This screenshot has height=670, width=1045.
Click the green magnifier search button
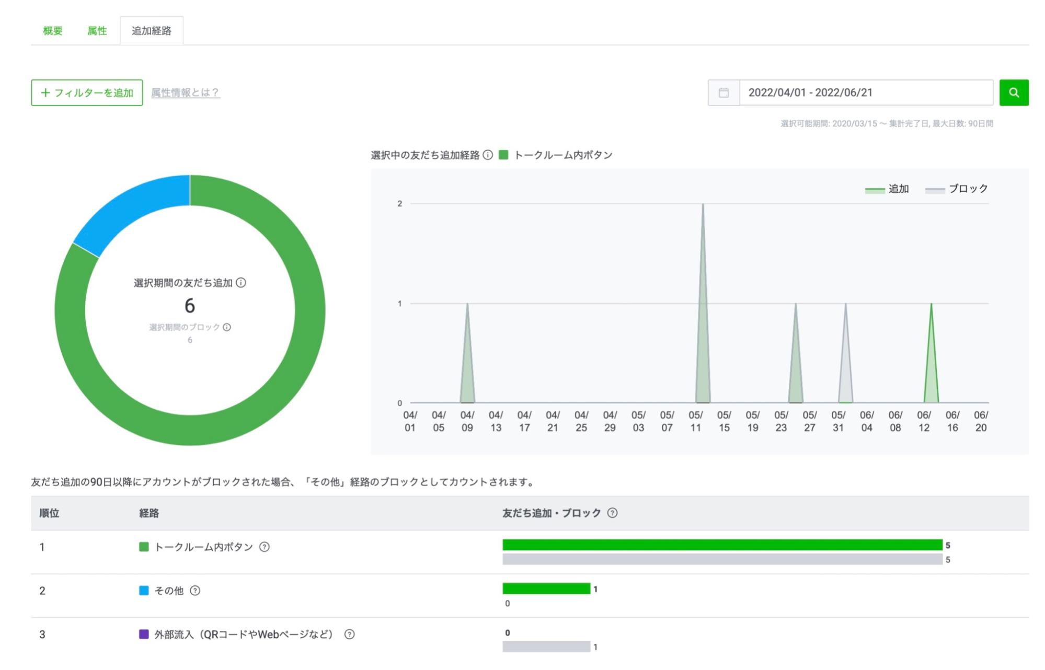(1014, 93)
